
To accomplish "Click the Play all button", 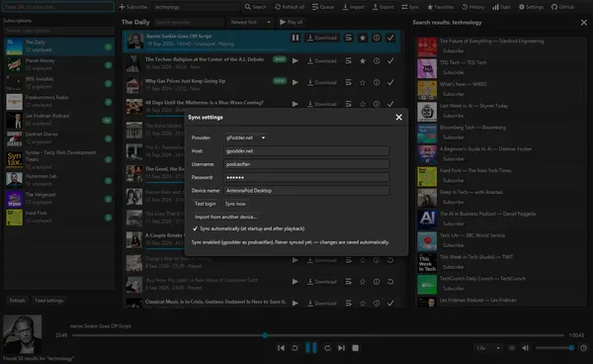I will pyautogui.click(x=292, y=23).
